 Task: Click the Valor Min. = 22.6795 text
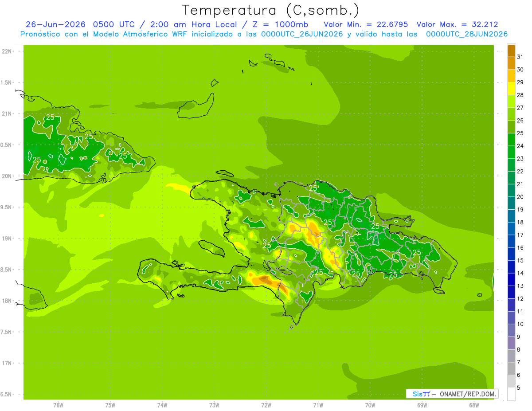[x=366, y=24]
